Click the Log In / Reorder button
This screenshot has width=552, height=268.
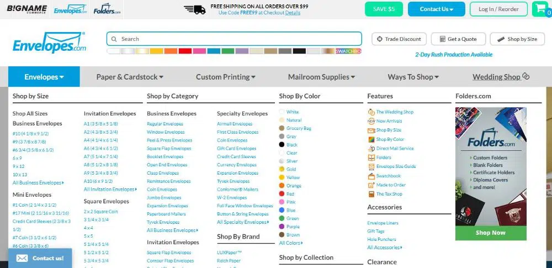498,9
